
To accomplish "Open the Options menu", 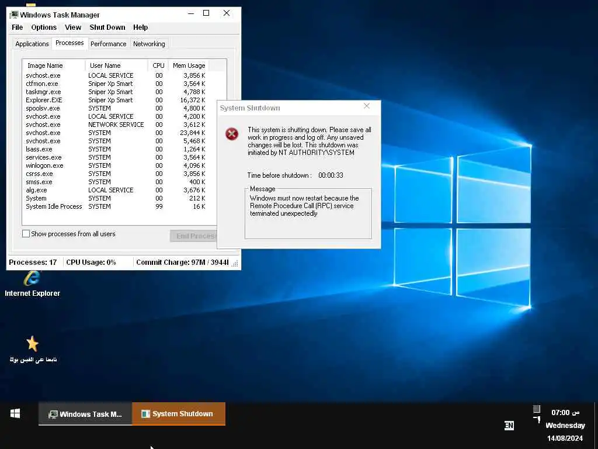I will [44, 27].
